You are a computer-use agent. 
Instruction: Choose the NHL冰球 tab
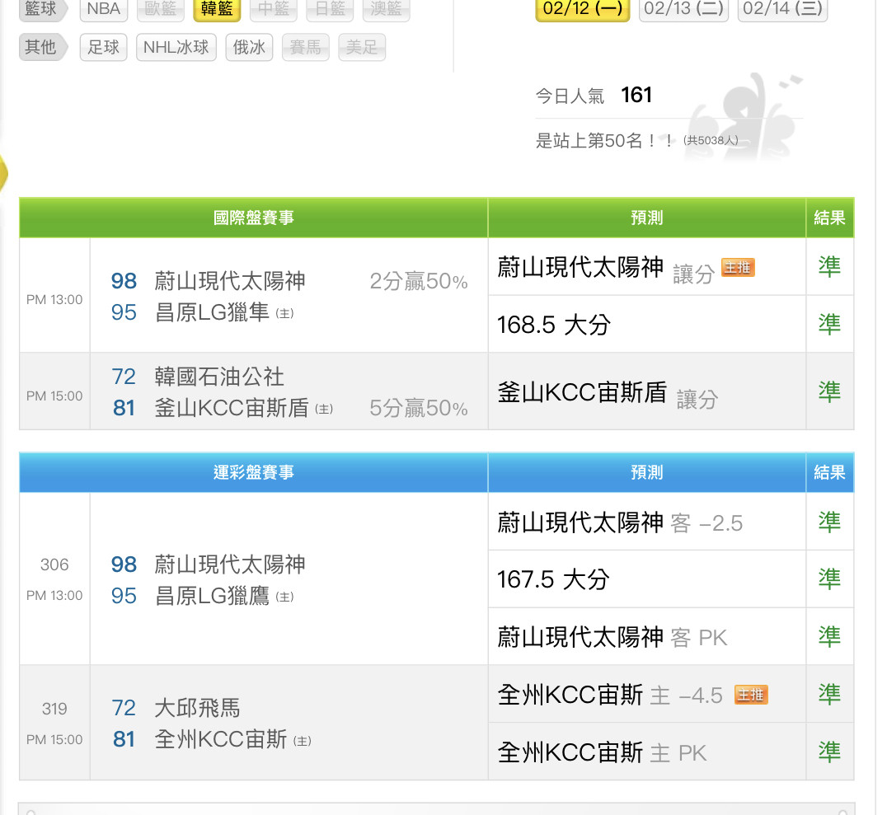[176, 47]
